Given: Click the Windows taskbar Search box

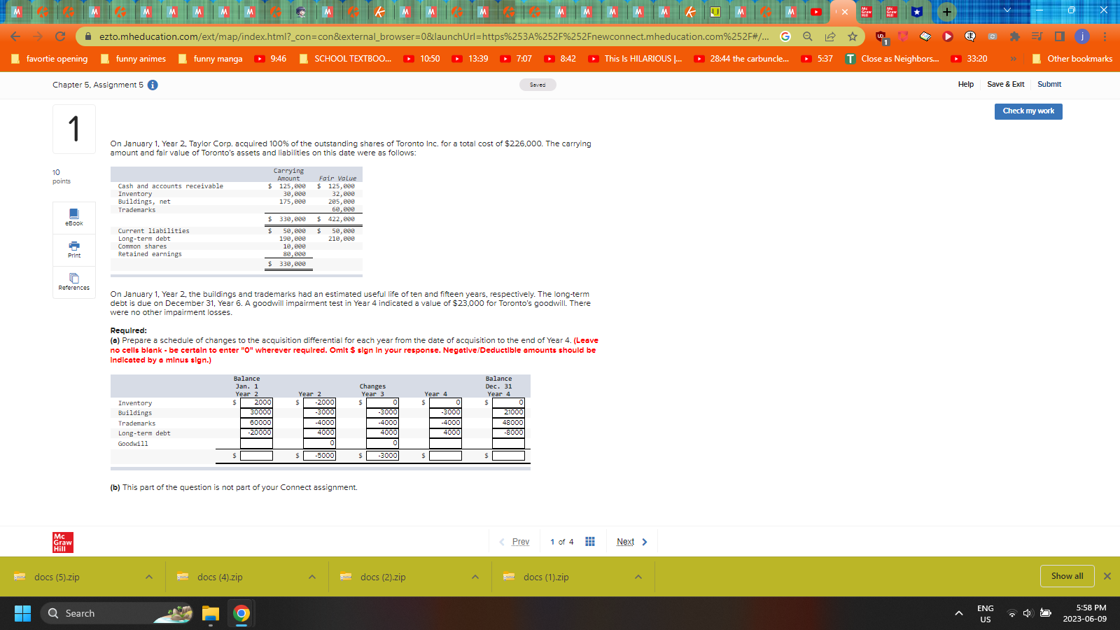Looking at the screenshot, I should pyautogui.click(x=117, y=613).
